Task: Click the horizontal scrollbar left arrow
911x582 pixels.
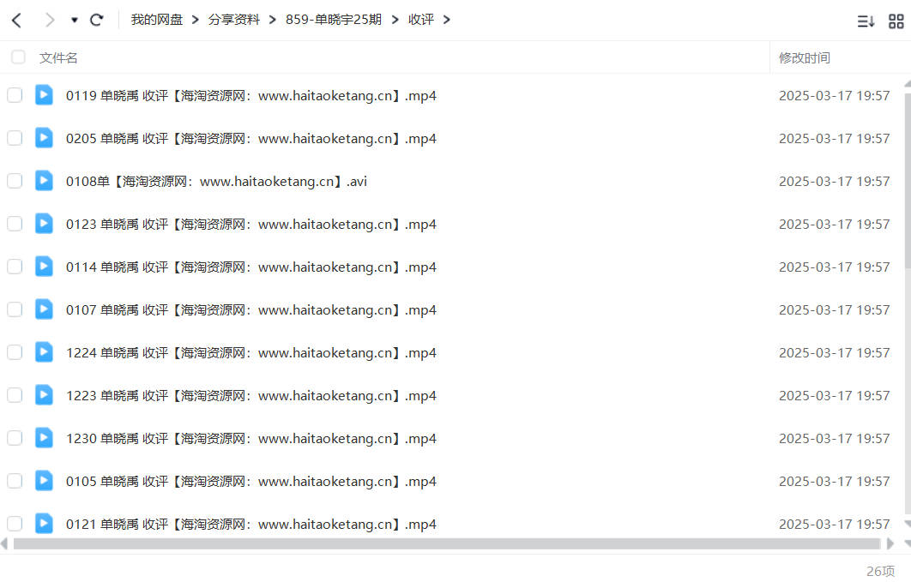Action: 4,543
